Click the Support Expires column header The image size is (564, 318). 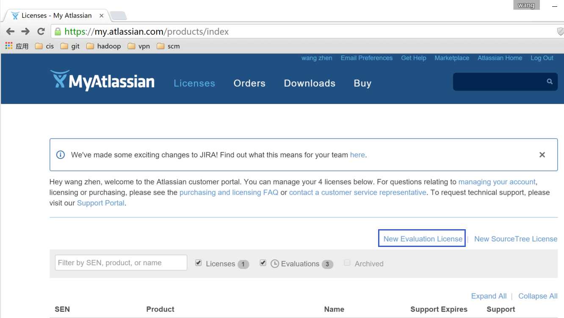pyautogui.click(x=439, y=309)
